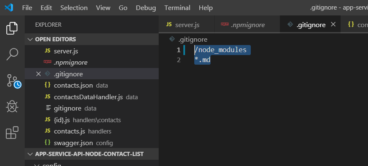Close .gitignore in Open Editors list
This screenshot has height=166, width=368.
point(38,74)
